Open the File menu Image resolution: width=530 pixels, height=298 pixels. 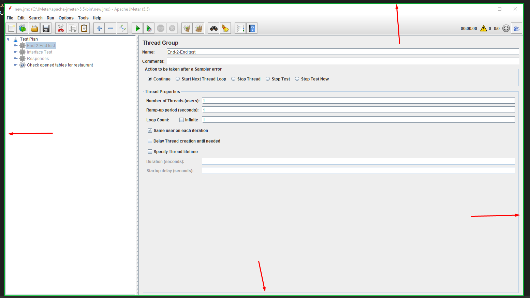point(10,18)
